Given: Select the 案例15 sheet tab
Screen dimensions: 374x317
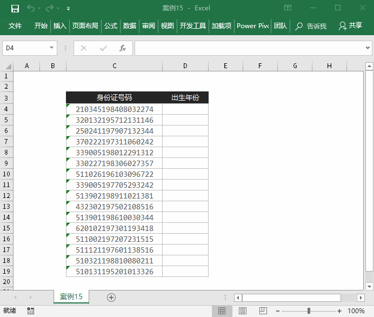Looking at the screenshot, I should [71, 296].
